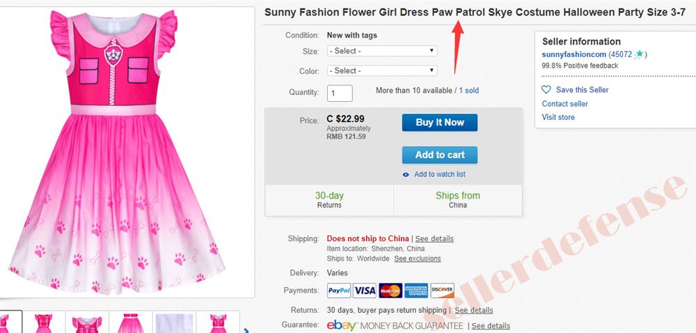Click the Buy It Now button
This screenshot has width=696, height=333.
click(x=440, y=123)
